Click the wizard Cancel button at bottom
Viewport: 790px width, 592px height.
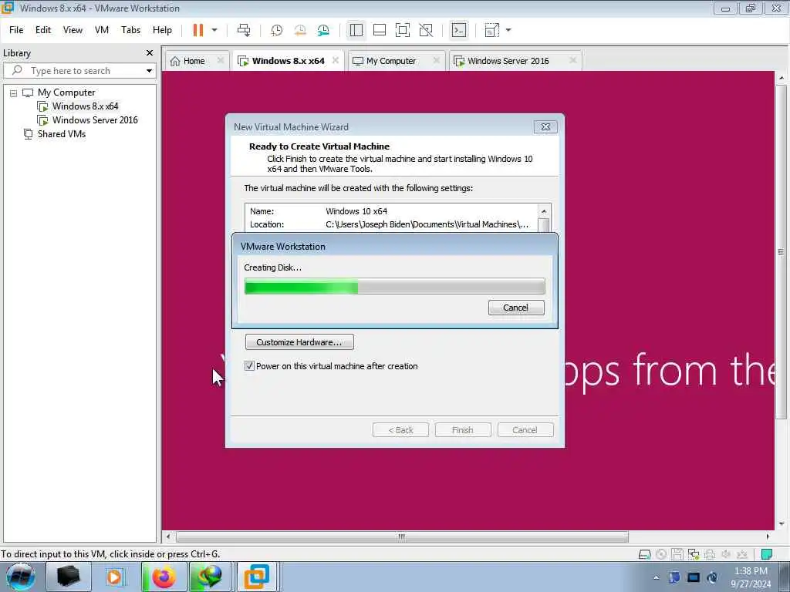click(x=525, y=430)
